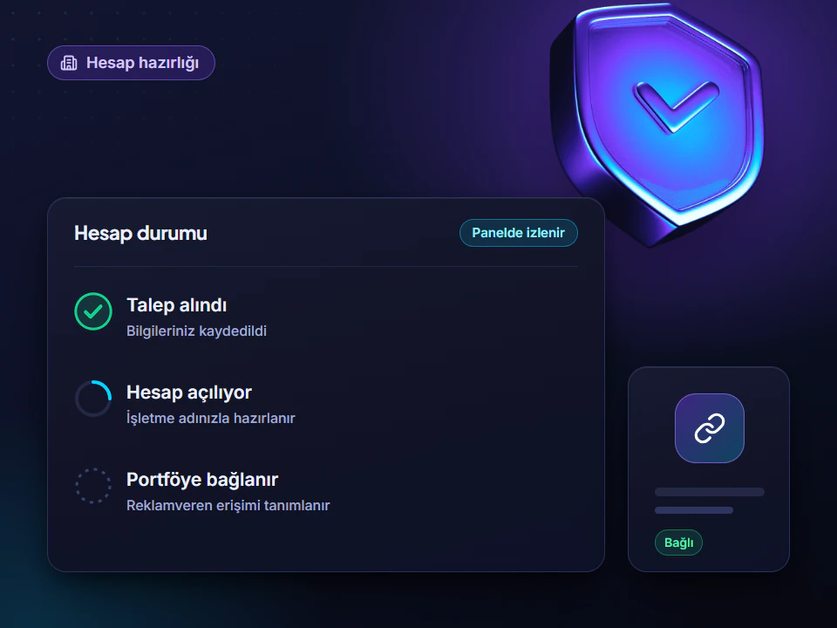Viewport: 837px width, 628px height.
Task: Click the chain link icon tile
Action: 710,428
